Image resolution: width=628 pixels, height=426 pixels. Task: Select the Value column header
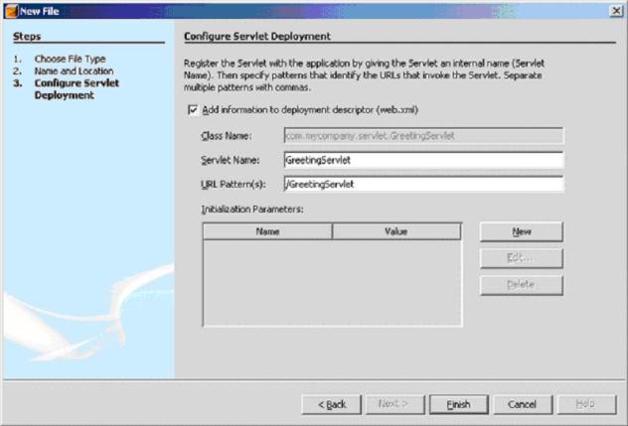point(396,231)
